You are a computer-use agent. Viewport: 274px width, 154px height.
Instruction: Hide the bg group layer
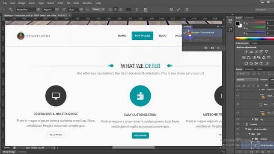[x=238, y=119]
